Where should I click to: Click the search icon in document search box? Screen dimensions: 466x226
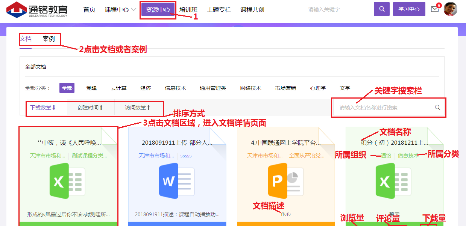[437, 108]
